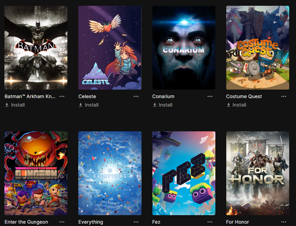Select the Fez game cover art
This screenshot has height=226, width=296.
(x=184, y=173)
